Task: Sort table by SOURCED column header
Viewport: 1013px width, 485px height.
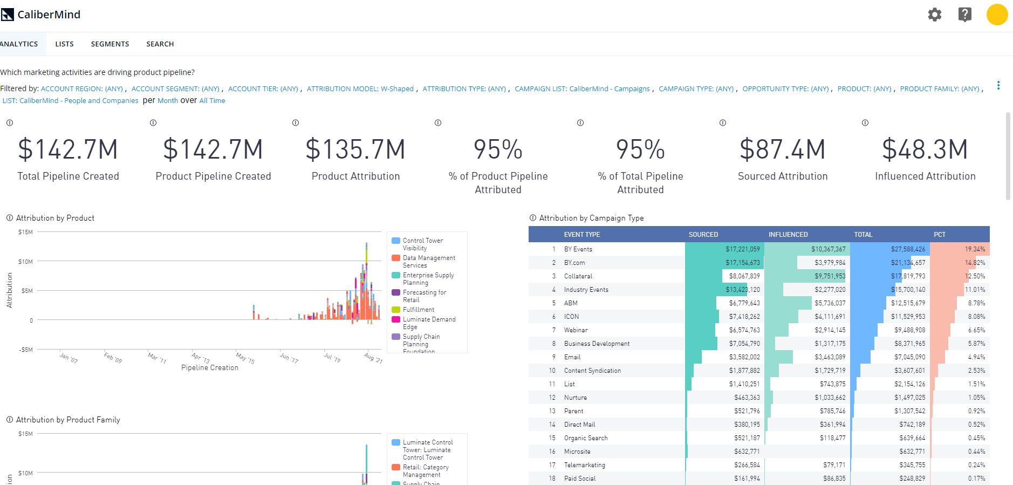Action: coord(703,235)
